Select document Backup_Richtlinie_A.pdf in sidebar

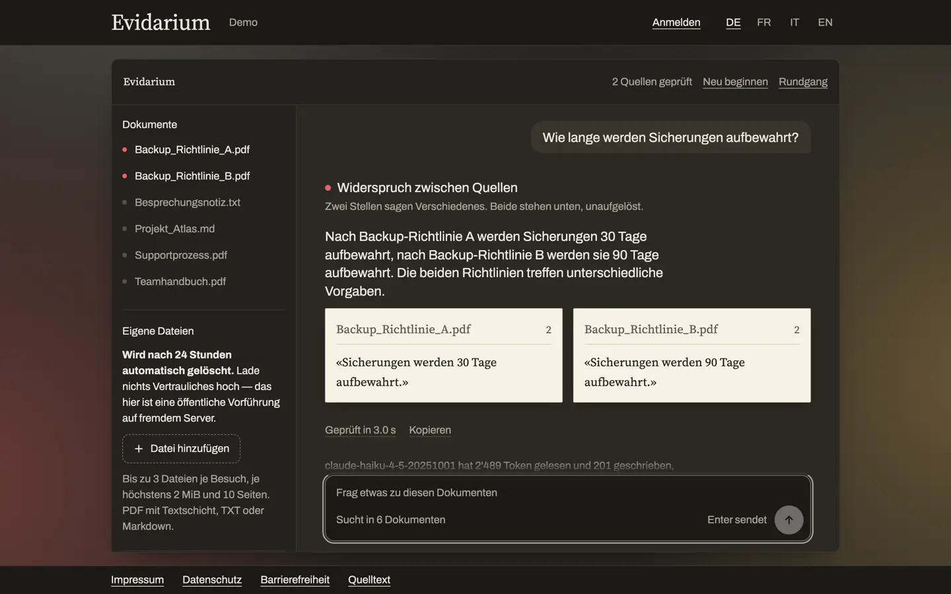(x=192, y=150)
